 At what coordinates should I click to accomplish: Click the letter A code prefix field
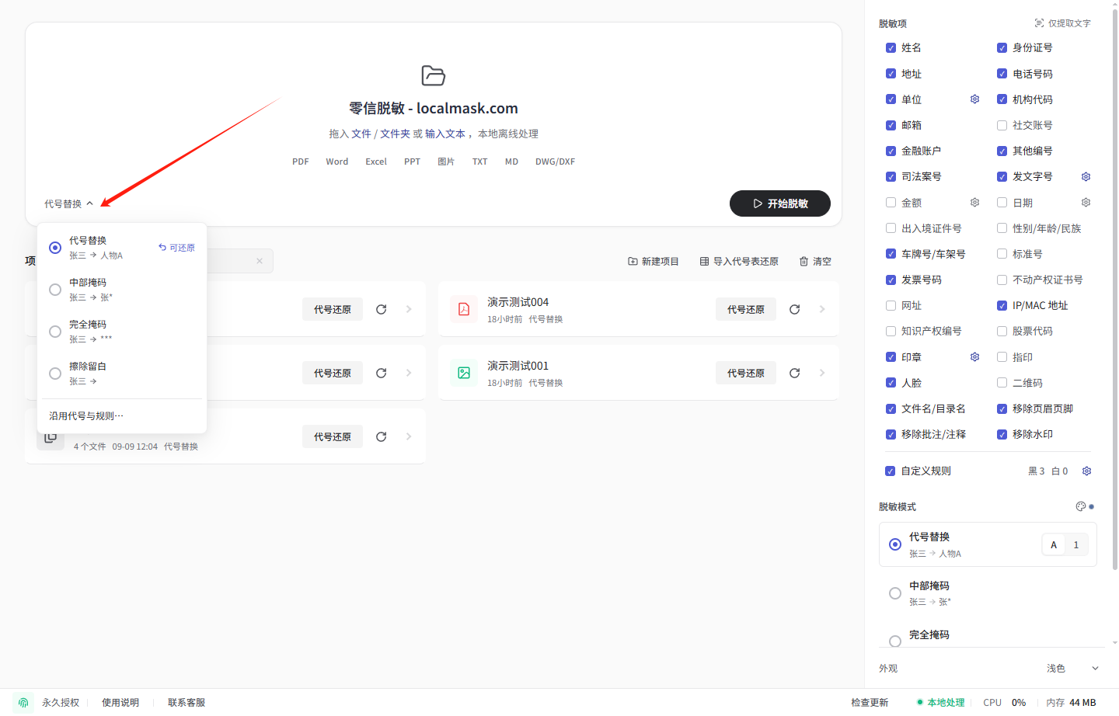point(1054,545)
